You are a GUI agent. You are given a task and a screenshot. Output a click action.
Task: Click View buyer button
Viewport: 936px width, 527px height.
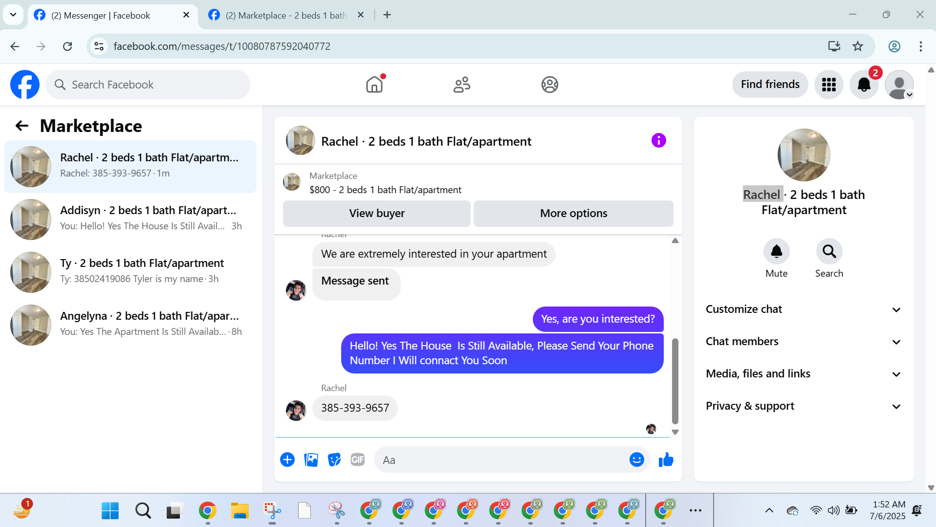377,214
